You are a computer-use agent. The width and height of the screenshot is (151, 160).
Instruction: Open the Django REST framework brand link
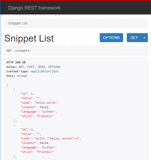(34, 8)
